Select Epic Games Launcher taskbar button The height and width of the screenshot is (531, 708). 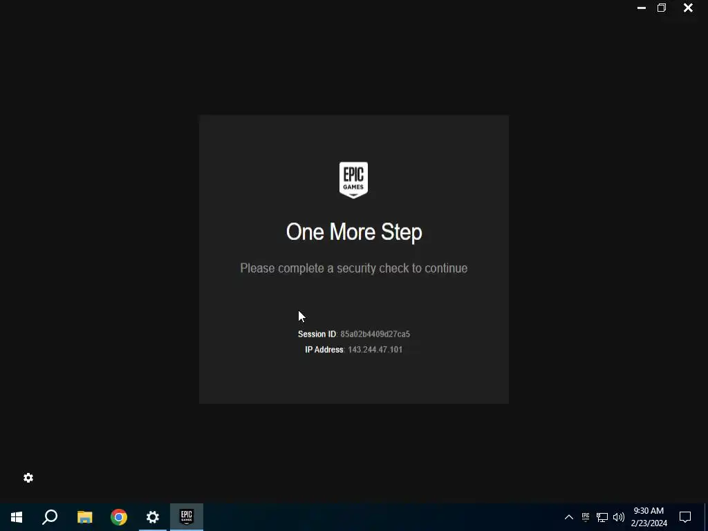click(187, 517)
